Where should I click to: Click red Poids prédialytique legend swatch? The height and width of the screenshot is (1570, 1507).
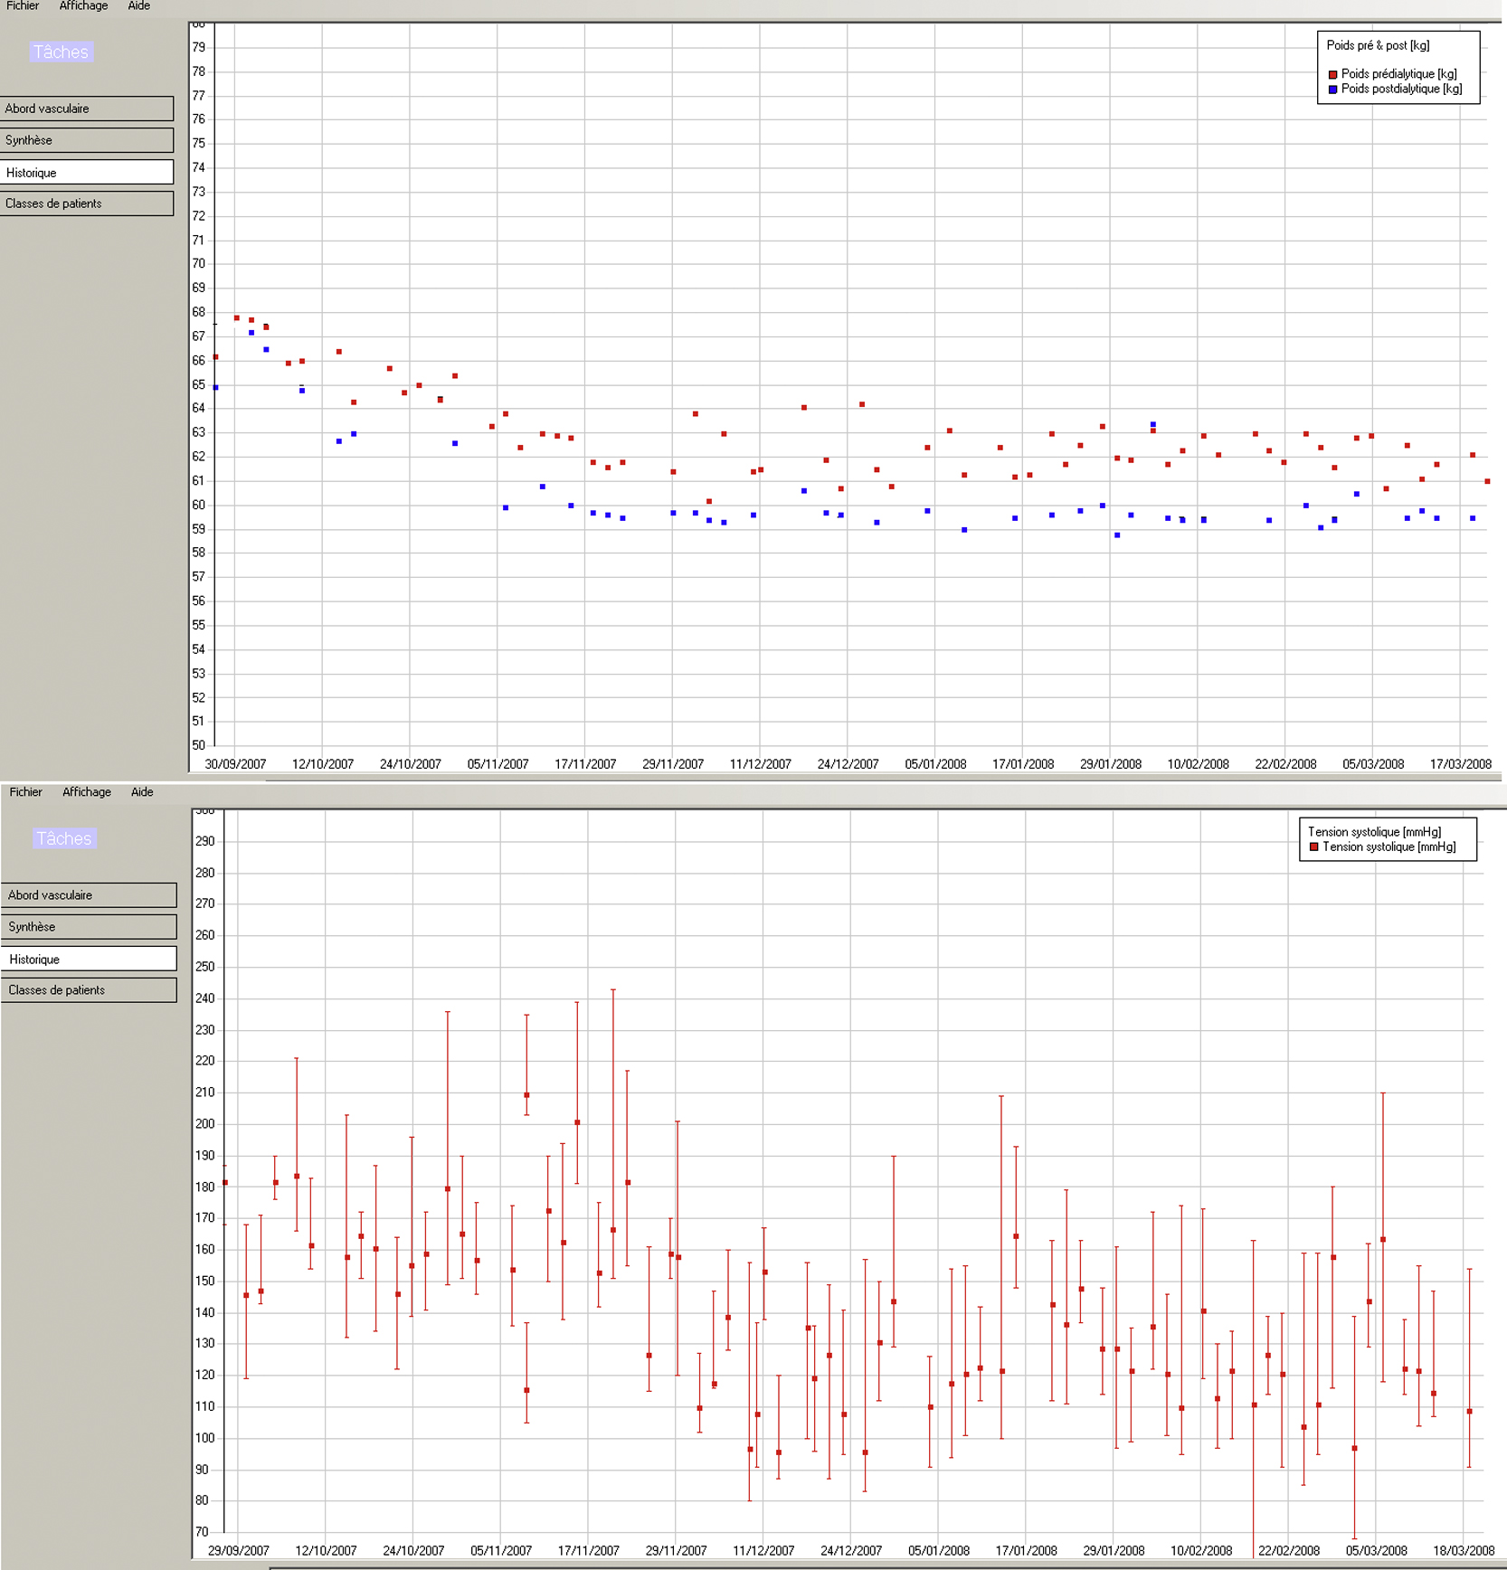click(x=1332, y=74)
